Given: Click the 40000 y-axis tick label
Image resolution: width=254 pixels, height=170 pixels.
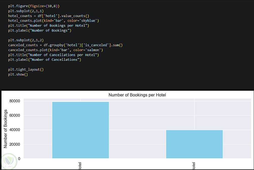Looking at the screenshot, I should point(14,130).
